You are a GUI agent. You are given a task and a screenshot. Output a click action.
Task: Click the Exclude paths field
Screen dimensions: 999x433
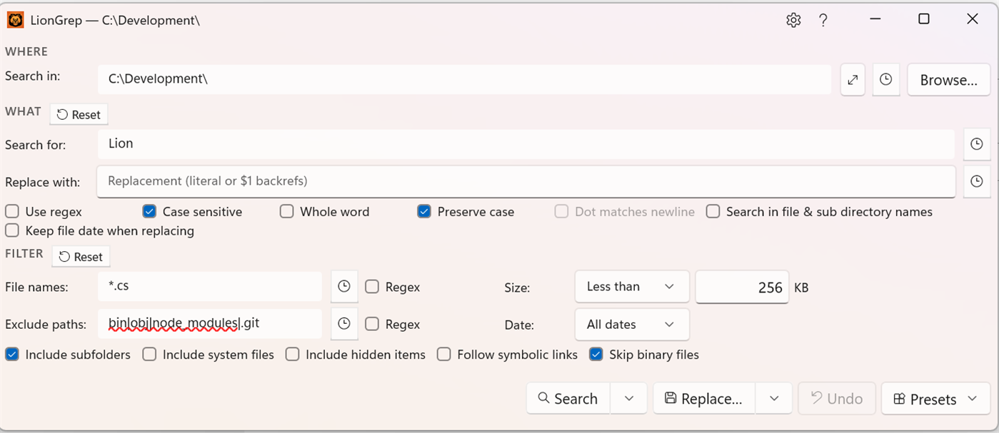(x=210, y=323)
